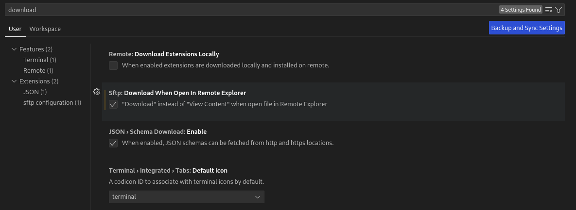Enable Download Extensions Locally checkbox
The image size is (576, 210).
pyautogui.click(x=113, y=65)
